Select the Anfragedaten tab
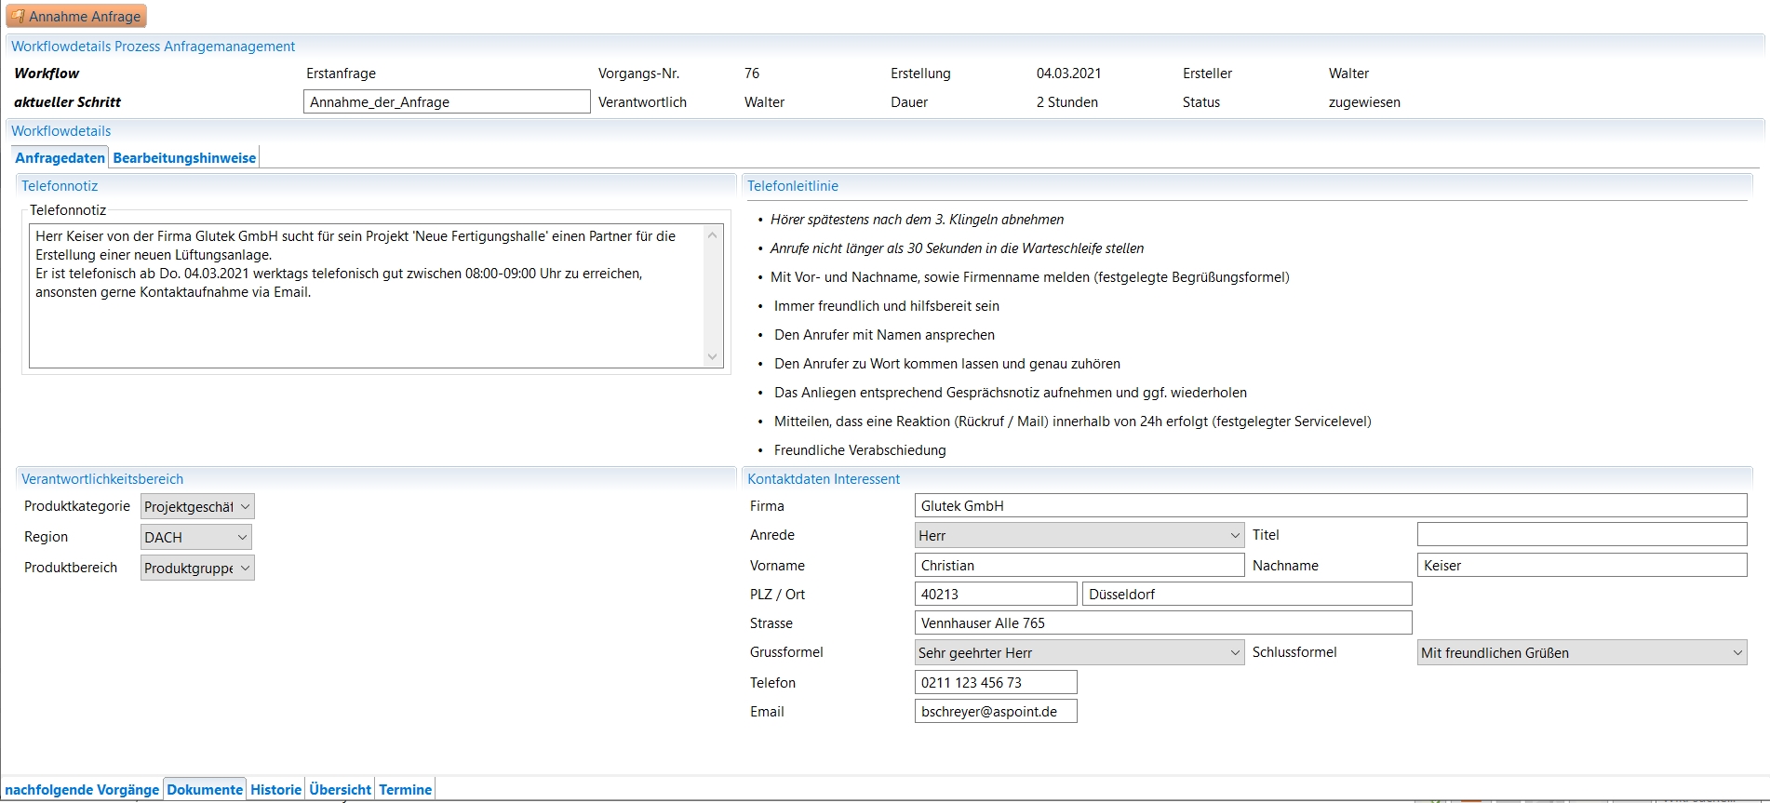 [60, 158]
